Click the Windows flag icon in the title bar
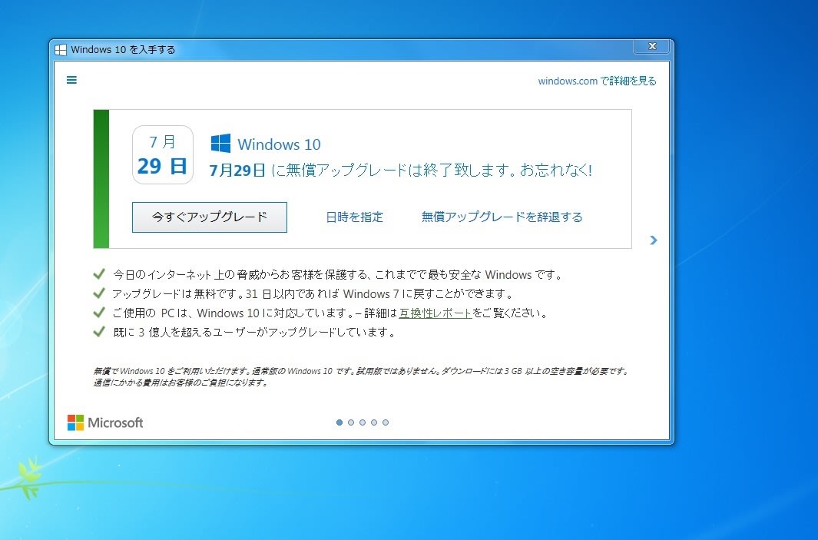Viewport: 818px width, 540px height. (x=61, y=50)
